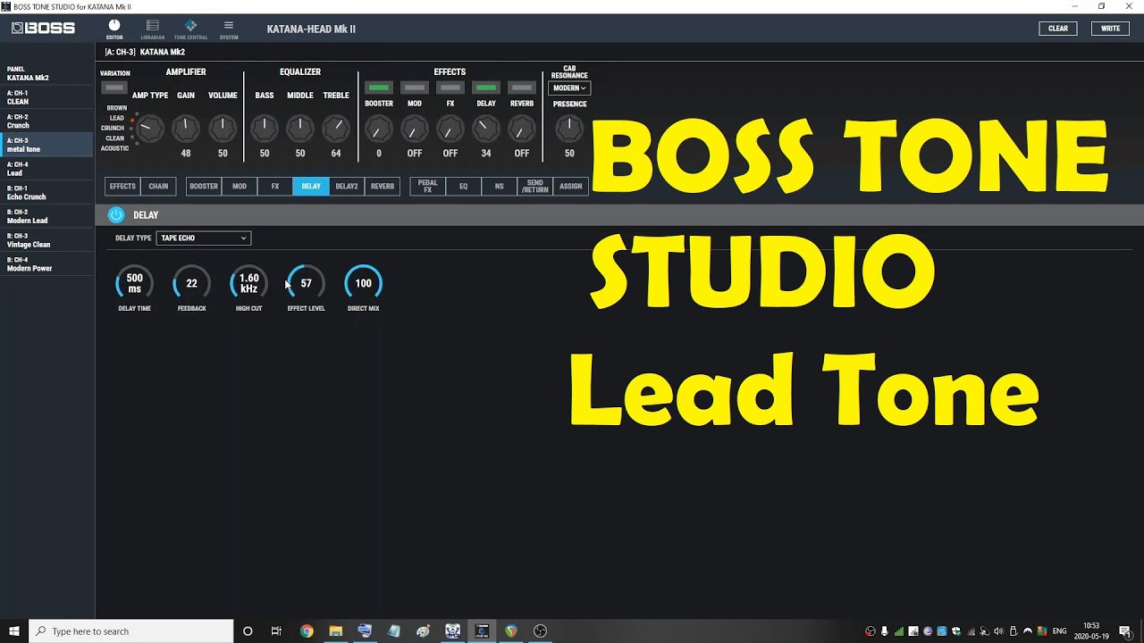Select Panel KATANA Mk2 in sidebar
The width and height of the screenshot is (1144, 643).
(x=46, y=73)
